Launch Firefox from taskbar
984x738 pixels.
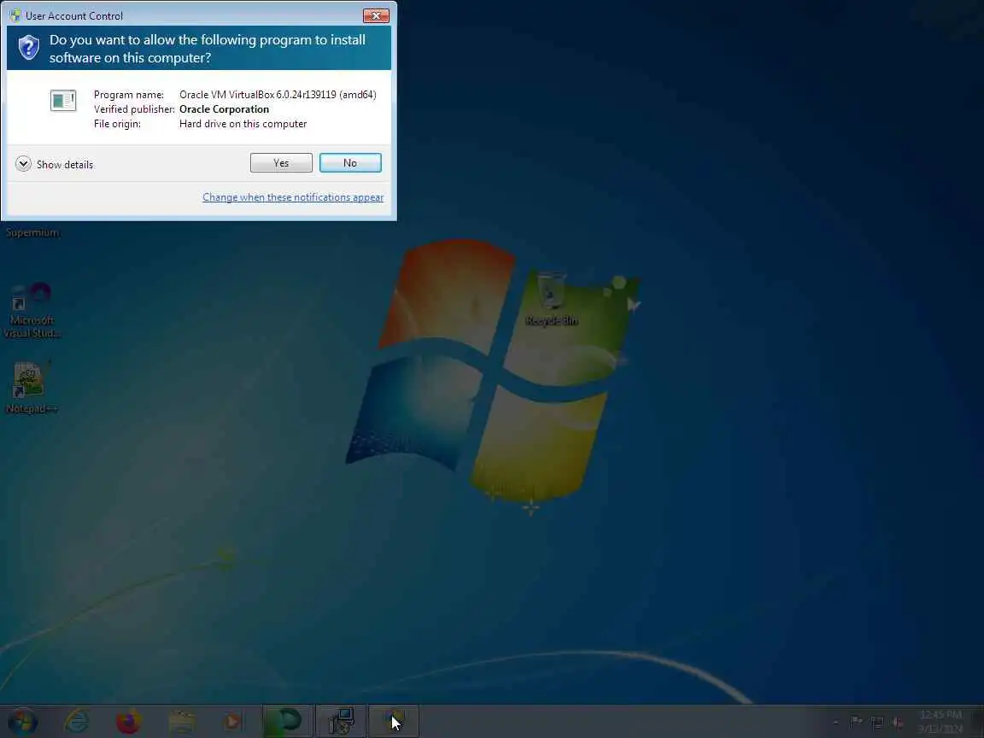(x=129, y=722)
